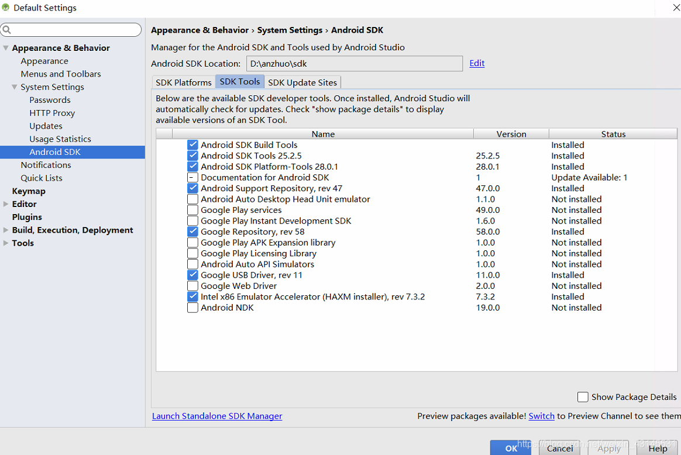The width and height of the screenshot is (681, 455).
Task: Toggle Documentation for Android SDK checkbox
Action: pyautogui.click(x=192, y=177)
